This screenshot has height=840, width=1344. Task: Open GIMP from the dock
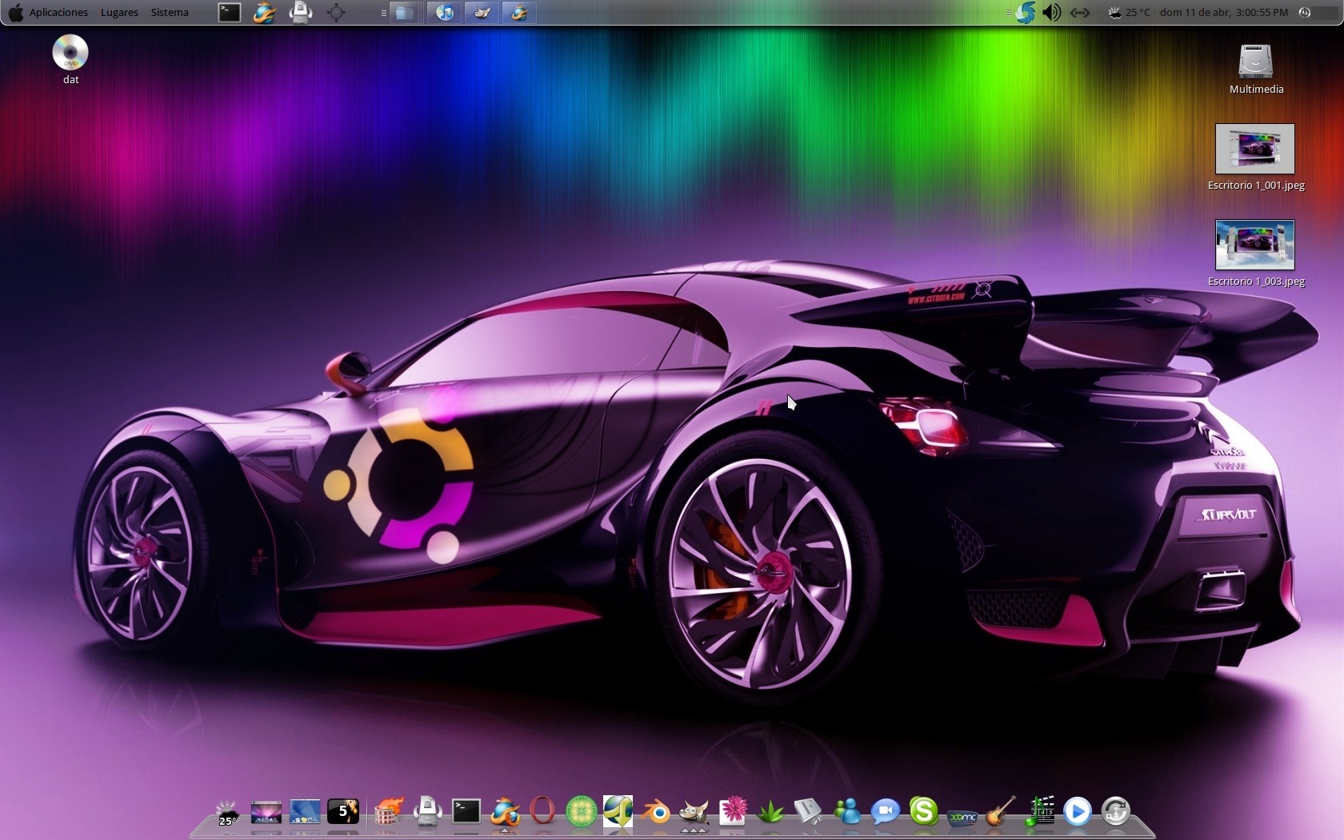(694, 812)
